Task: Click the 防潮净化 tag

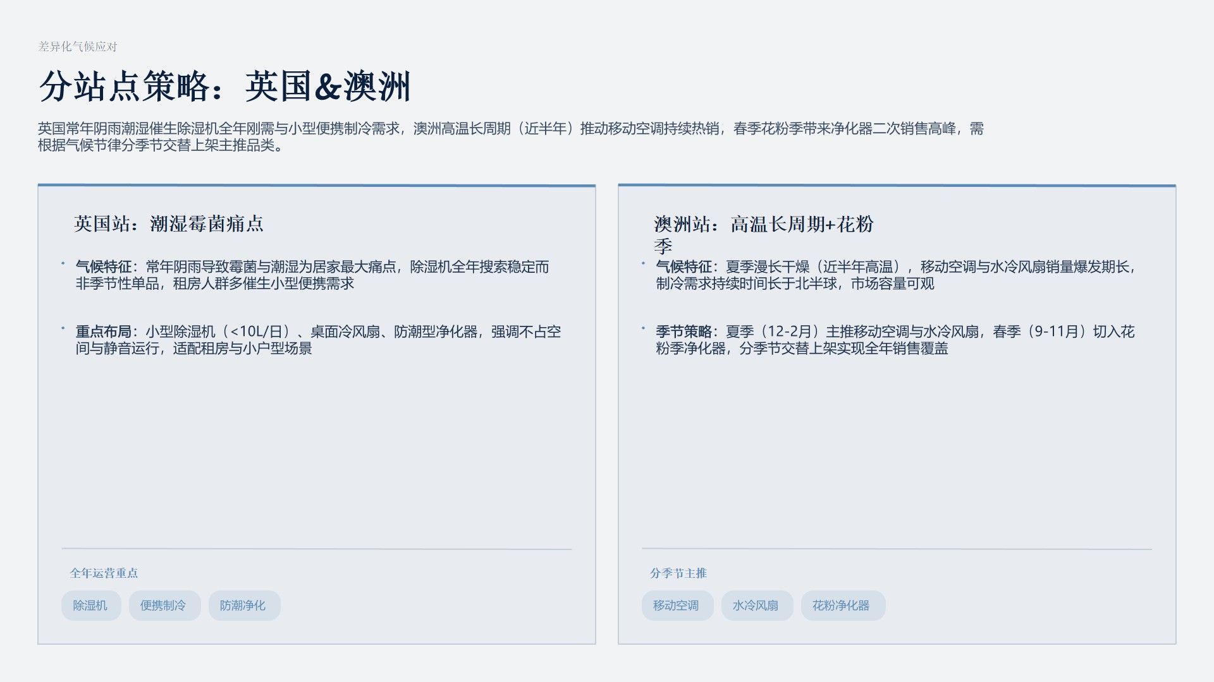Action: pyautogui.click(x=243, y=606)
